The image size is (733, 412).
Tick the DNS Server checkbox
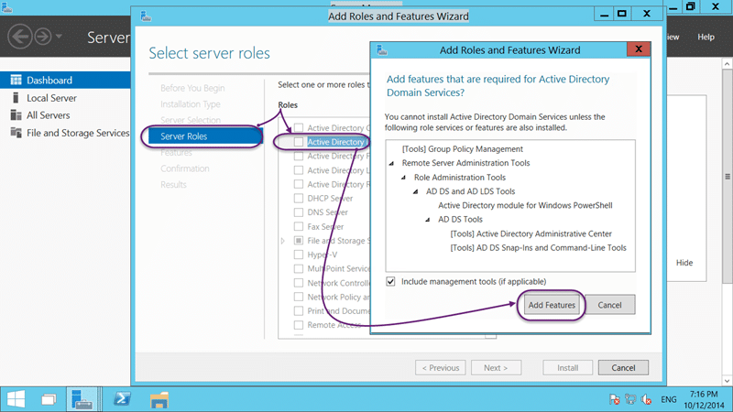coord(299,212)
